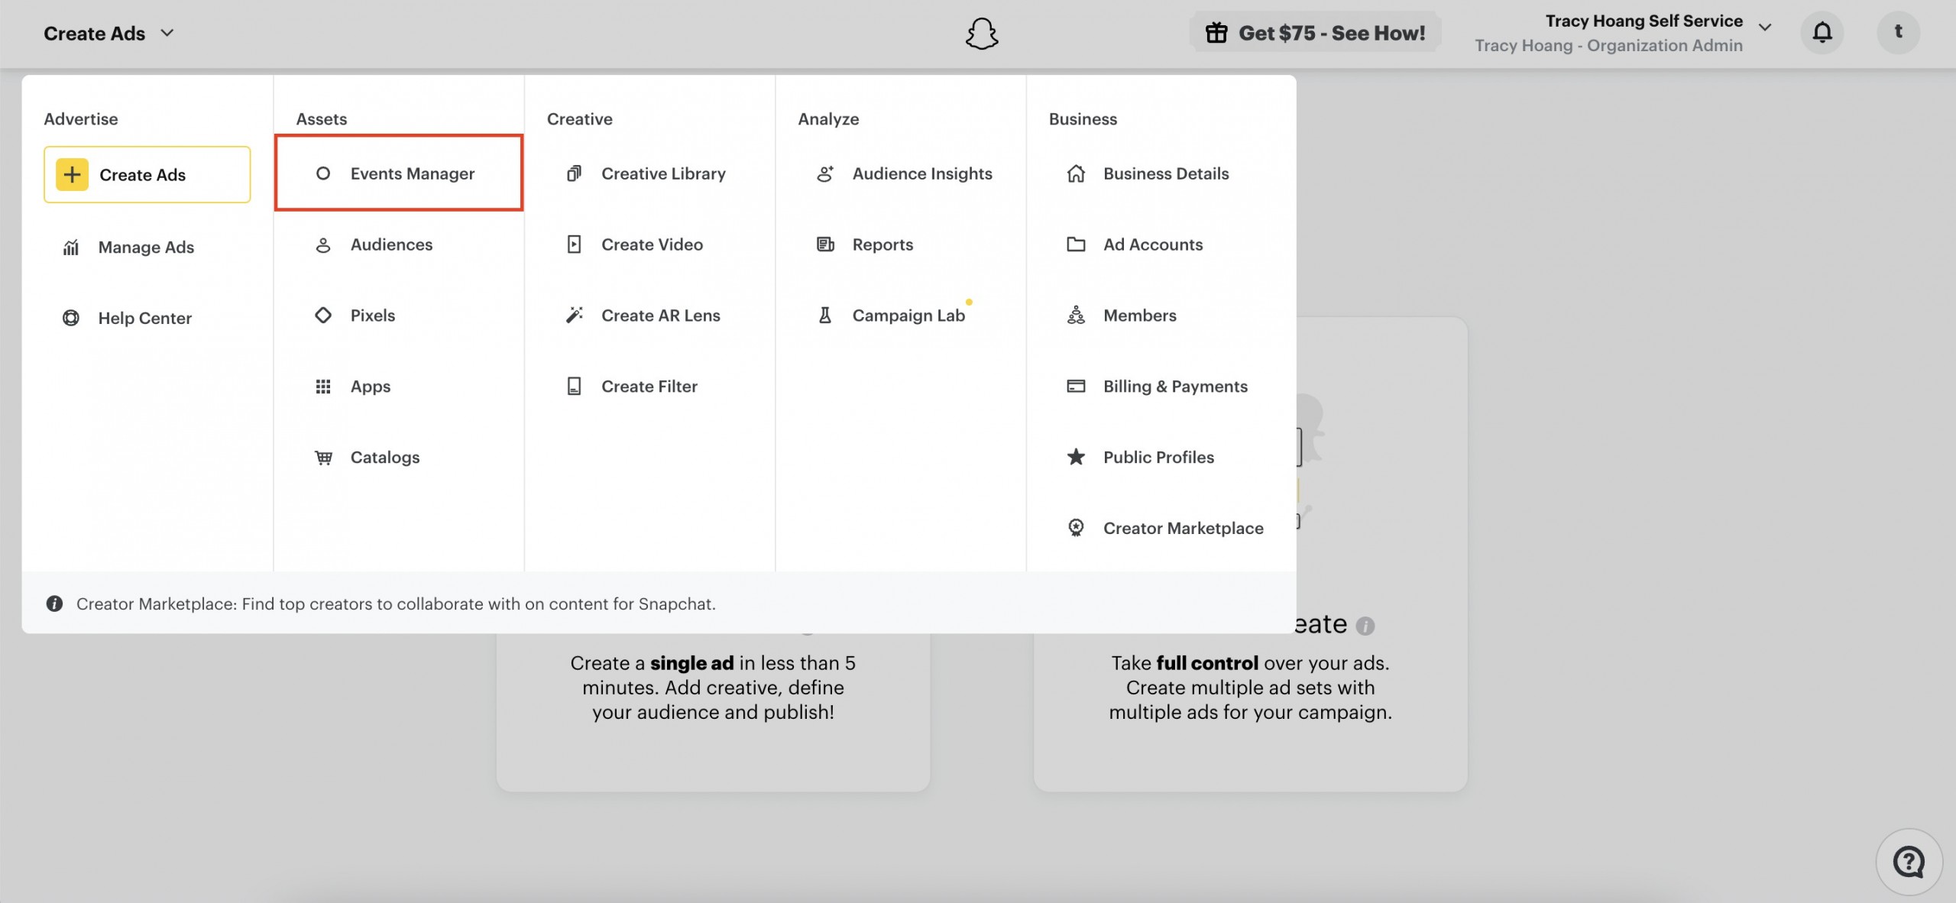This screenshot has height=903, width=1956.
Task: Click the gift icon in promo banner
Action: [1216, 33]
